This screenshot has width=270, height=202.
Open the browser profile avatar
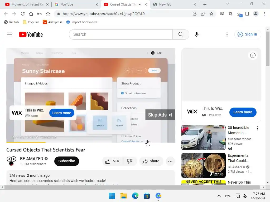click(256, 14)
